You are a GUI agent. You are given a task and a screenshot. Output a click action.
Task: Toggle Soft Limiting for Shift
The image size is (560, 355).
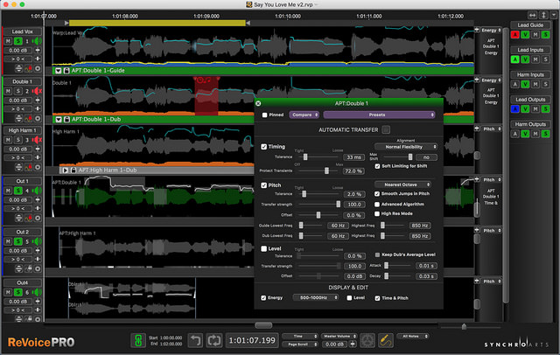tap(377, 166)
